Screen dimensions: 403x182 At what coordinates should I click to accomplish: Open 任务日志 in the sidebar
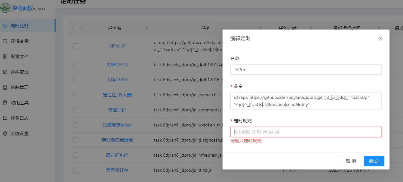[x=28, y=118]
